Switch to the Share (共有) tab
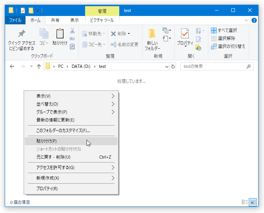264x213 pixels. pos(55,20)
